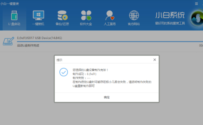
Task: Click the 小白系统 brand title
Action: coord(170,15)
